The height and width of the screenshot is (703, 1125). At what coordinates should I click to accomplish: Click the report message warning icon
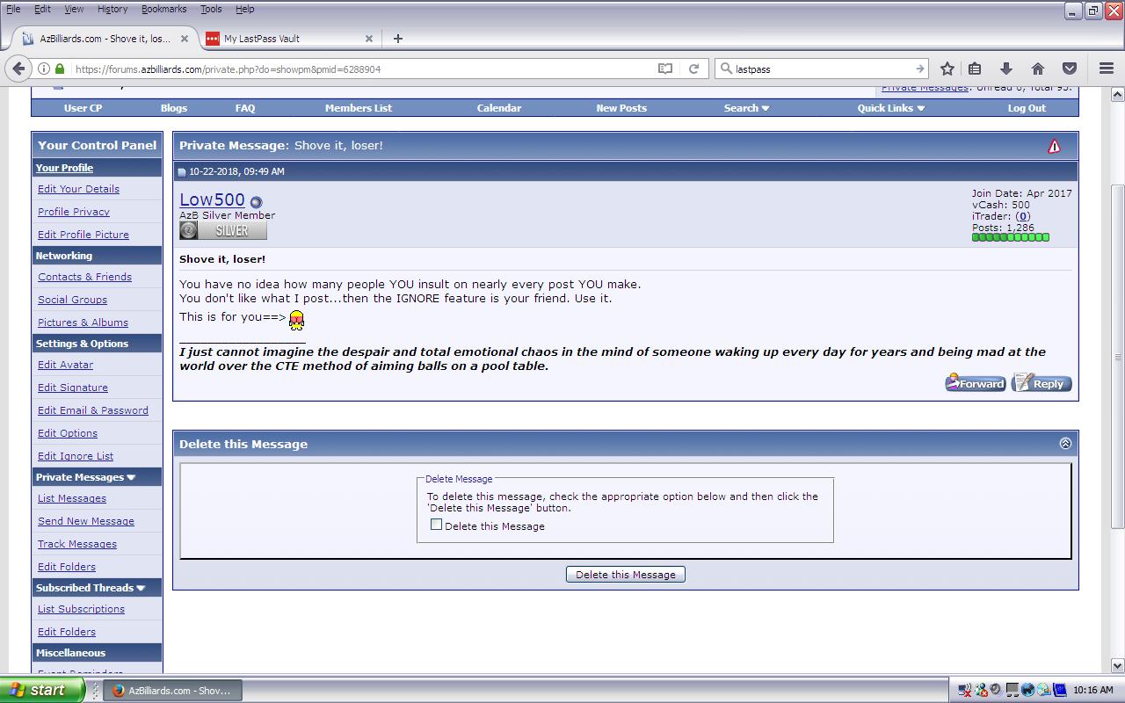tap(1054, 147)
